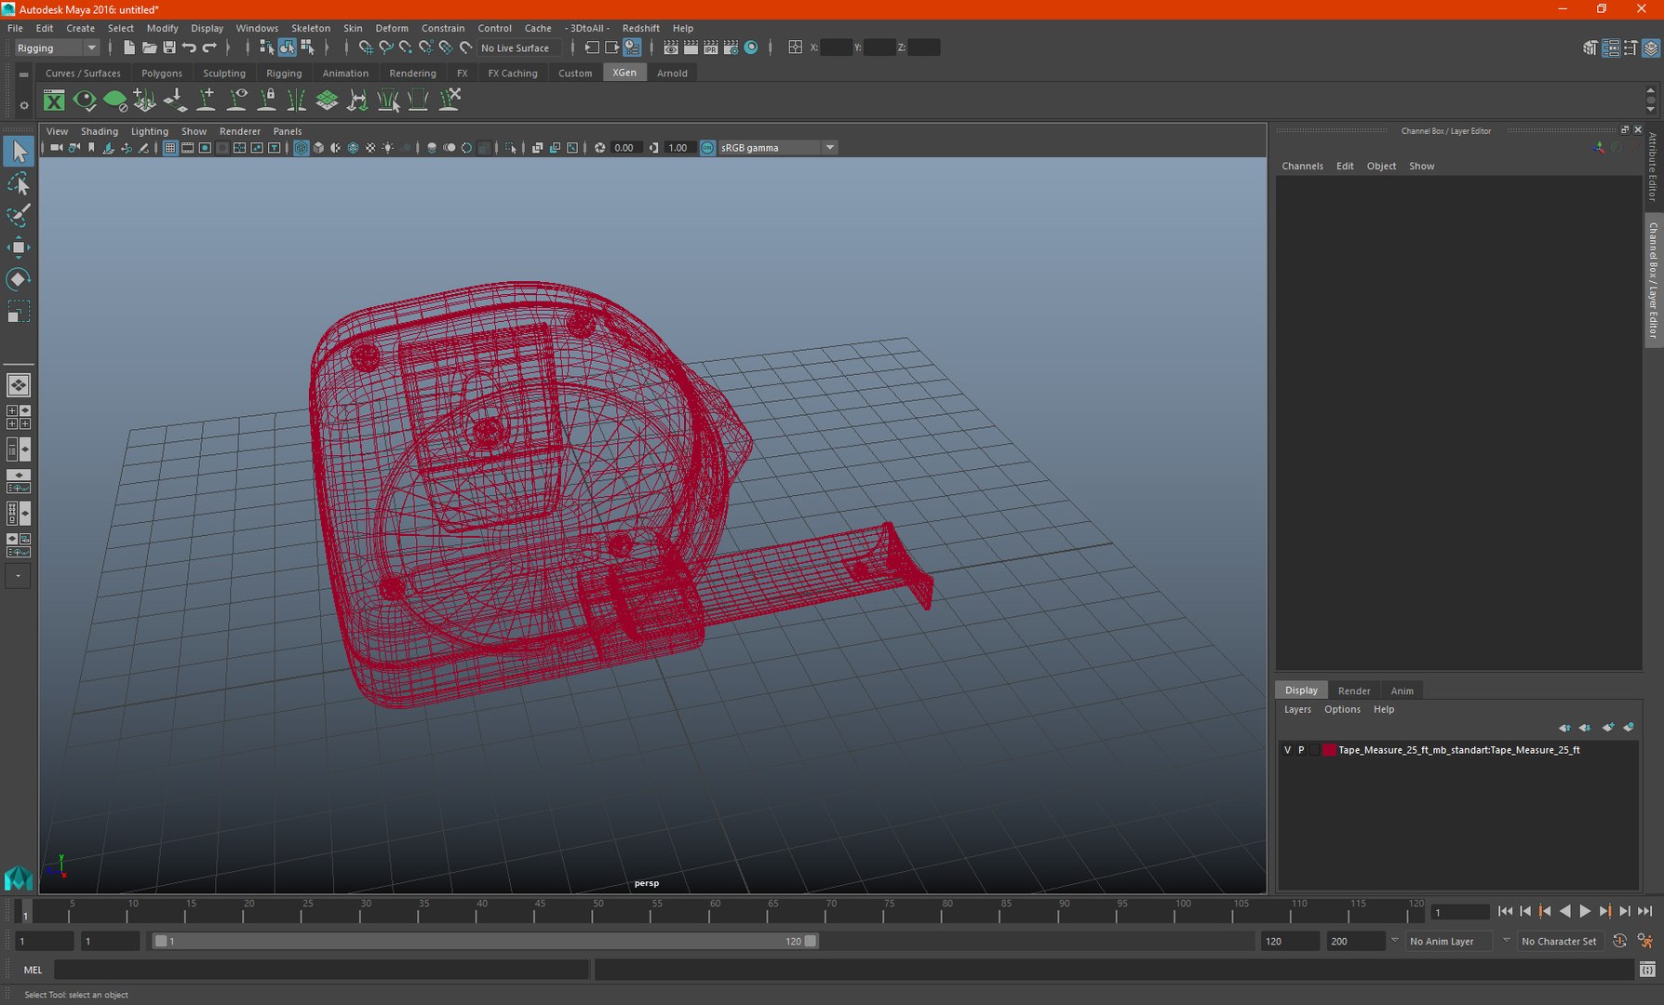Image resolution: width=1664 pixels, height=1005 pixels.
Task: Choose the Move tool in toolbox
Action: [18, 247]
